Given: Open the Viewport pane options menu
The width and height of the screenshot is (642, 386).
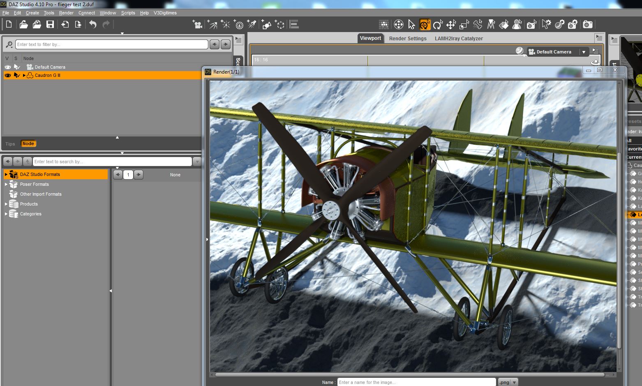Looking at the screenshot, I should coord(599,38).
